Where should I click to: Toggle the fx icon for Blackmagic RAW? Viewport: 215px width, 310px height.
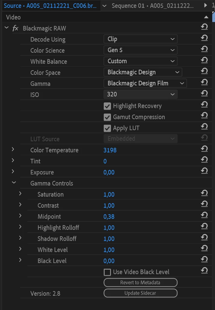pyautogui.click(x=15, y=28)
